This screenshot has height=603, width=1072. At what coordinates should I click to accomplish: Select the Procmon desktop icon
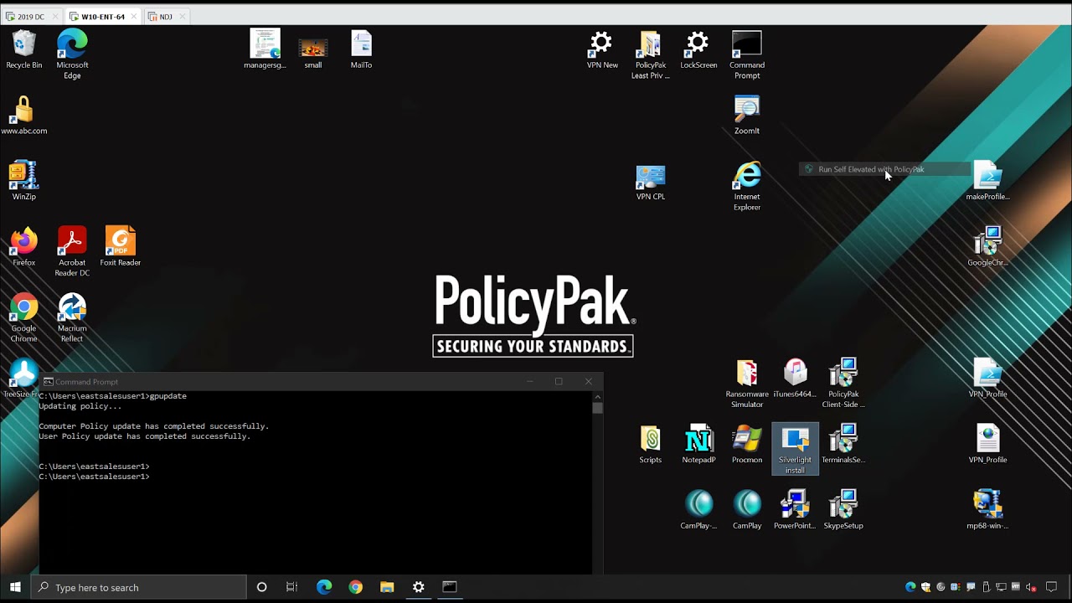747,444
